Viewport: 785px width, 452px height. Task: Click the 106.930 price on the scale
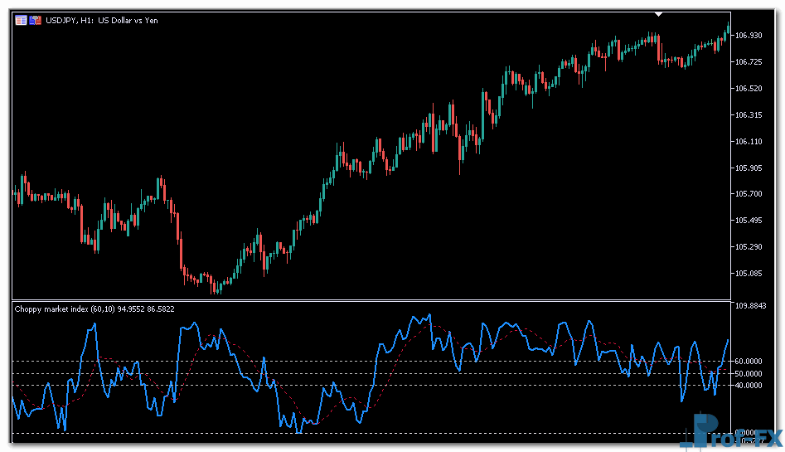pyautogui.click(x=748, y=36)
